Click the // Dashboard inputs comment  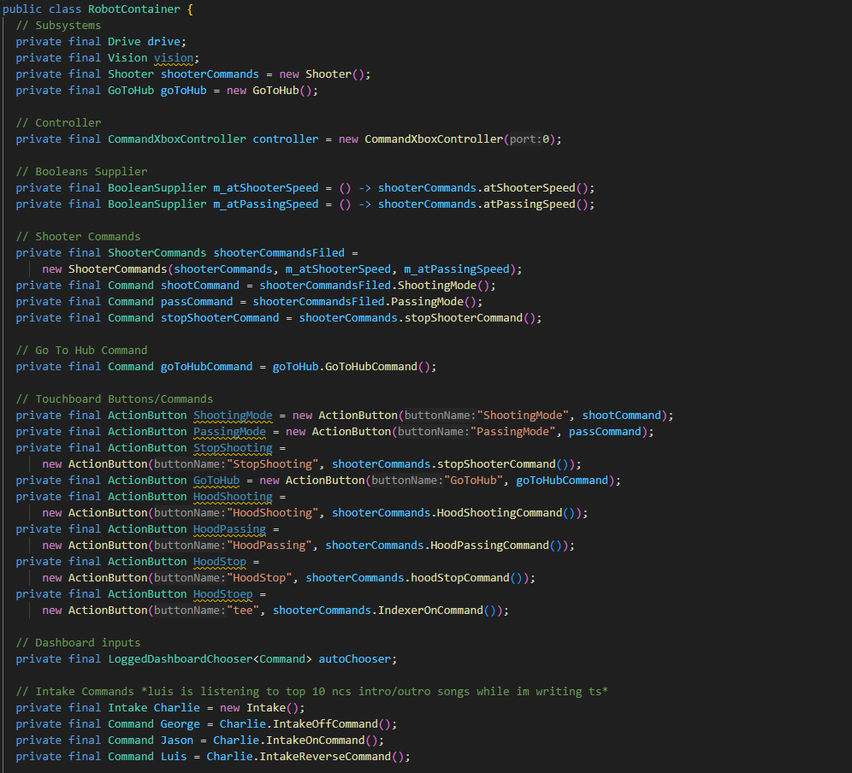78,643
